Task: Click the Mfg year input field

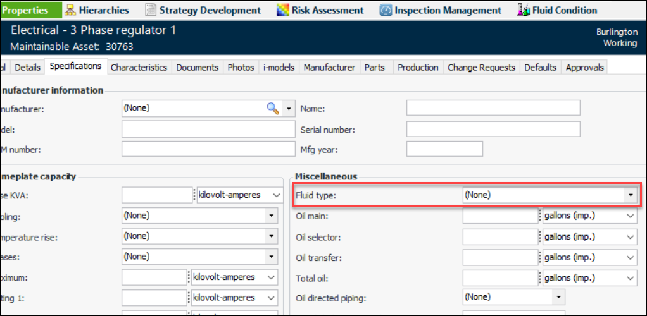Action: [x=444, y=149]
